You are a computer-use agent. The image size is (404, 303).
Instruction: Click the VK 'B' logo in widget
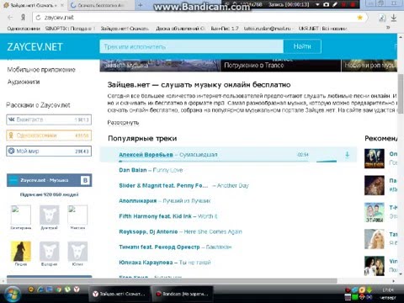(85, 180)
